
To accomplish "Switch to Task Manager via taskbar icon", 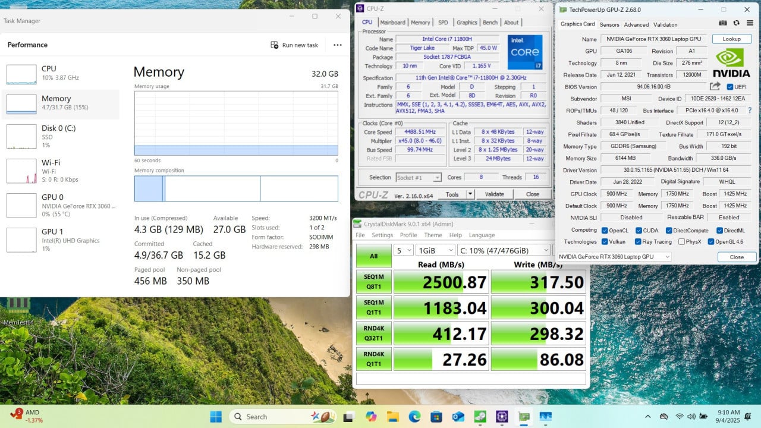I will pos(545,417).
